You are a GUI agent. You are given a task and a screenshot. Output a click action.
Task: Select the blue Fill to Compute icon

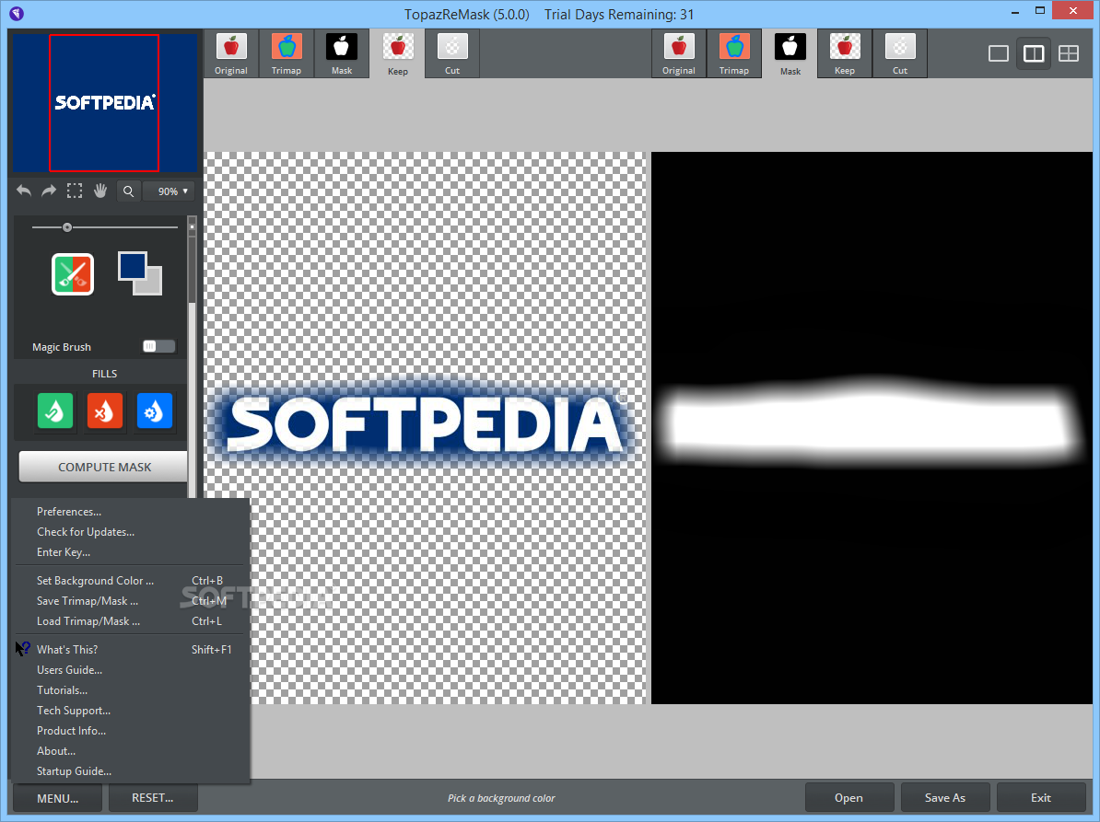[155, 411]
